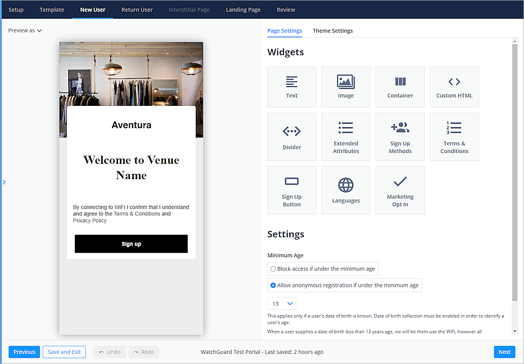
Task: Select 'Block access if under the minimum age'
Action: point(273,269)
